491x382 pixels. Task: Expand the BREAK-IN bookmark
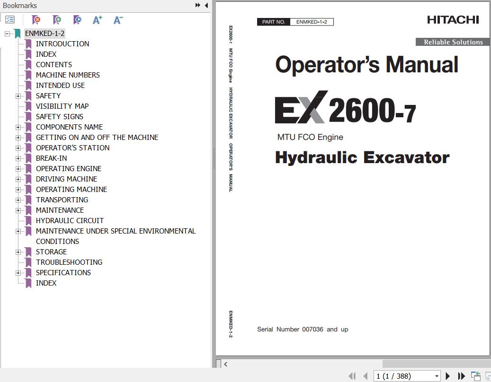[18, 158]
